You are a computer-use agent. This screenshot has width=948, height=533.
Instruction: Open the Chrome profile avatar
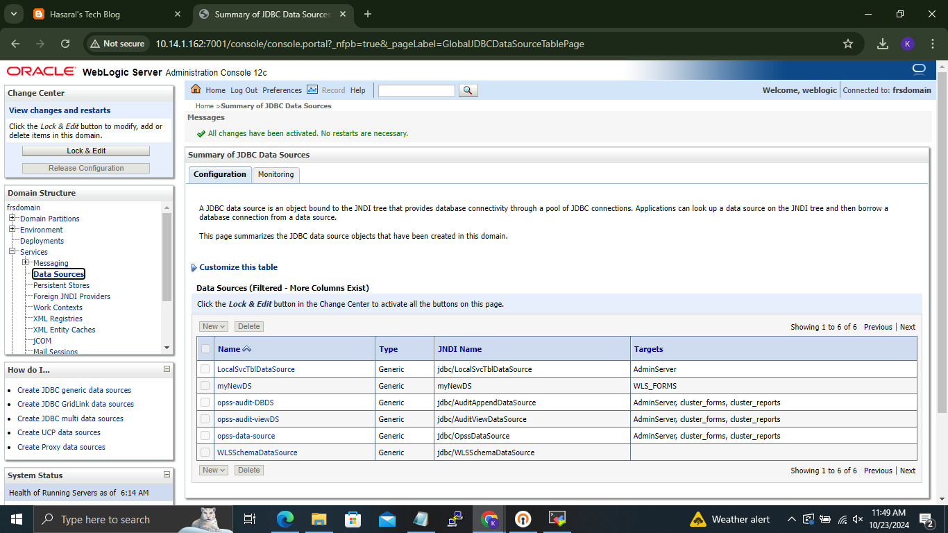point(908,44)
